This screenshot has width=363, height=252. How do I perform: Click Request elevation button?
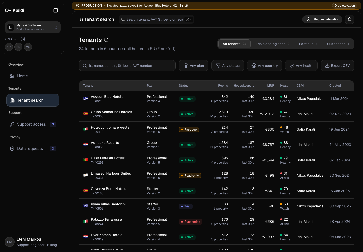pos(322,19)
